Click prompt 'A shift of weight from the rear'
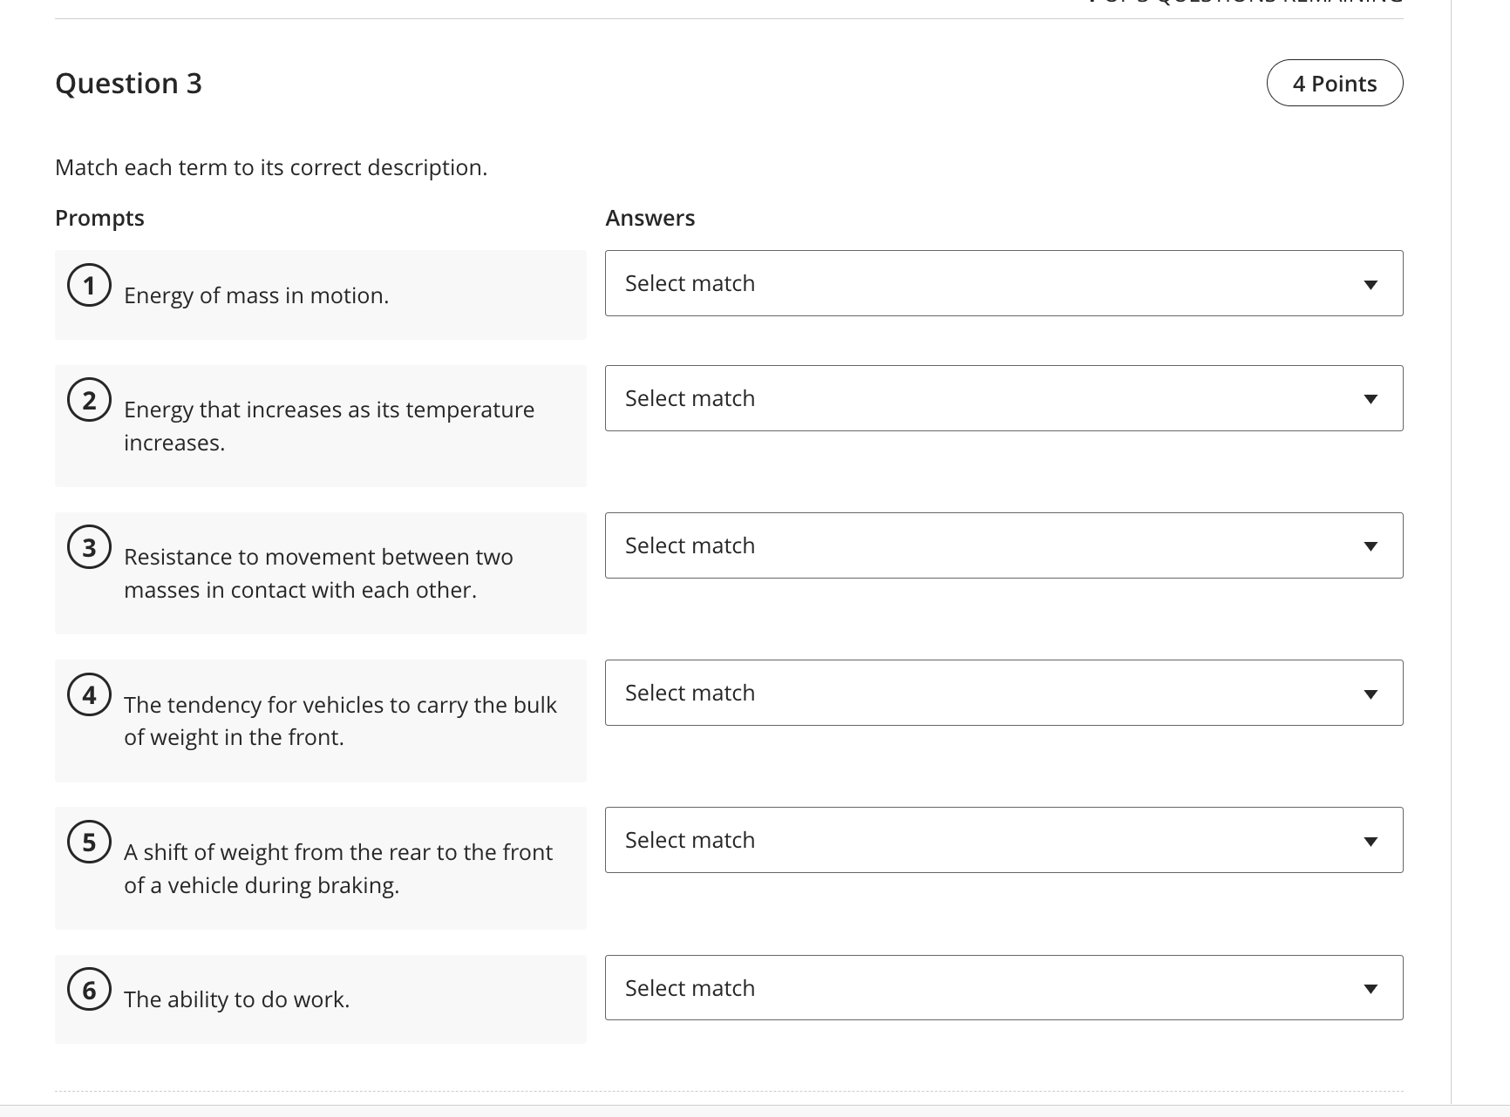1510x1117 pixels. pyautogui.click(x=338, y=868)
